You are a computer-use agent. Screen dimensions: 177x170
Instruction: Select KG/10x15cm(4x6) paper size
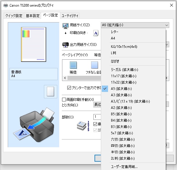[x=133, y=47]
